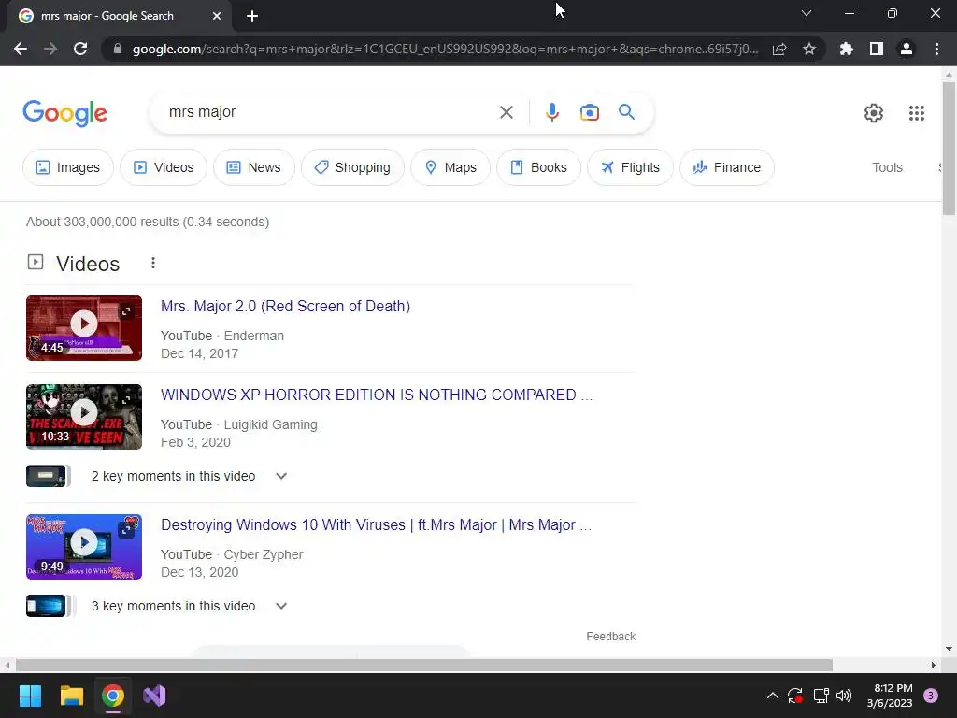The height and width of the screenshot is (718, 957).
Task: Switch to the Maps filter
Action: [x=450, y=167]
